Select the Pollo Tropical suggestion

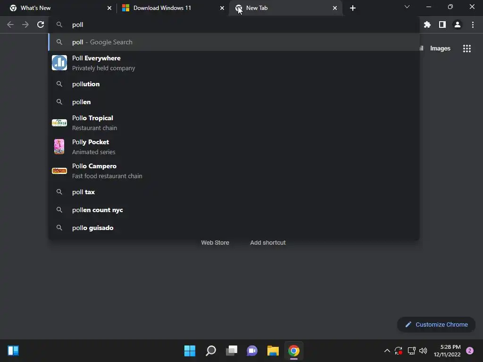coord(234,123)
